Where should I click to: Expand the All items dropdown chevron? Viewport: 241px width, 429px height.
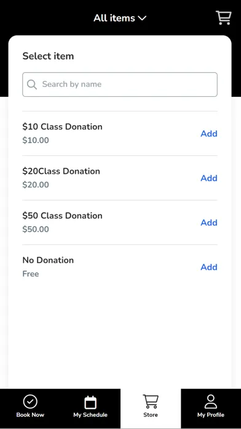coord(142,18)
